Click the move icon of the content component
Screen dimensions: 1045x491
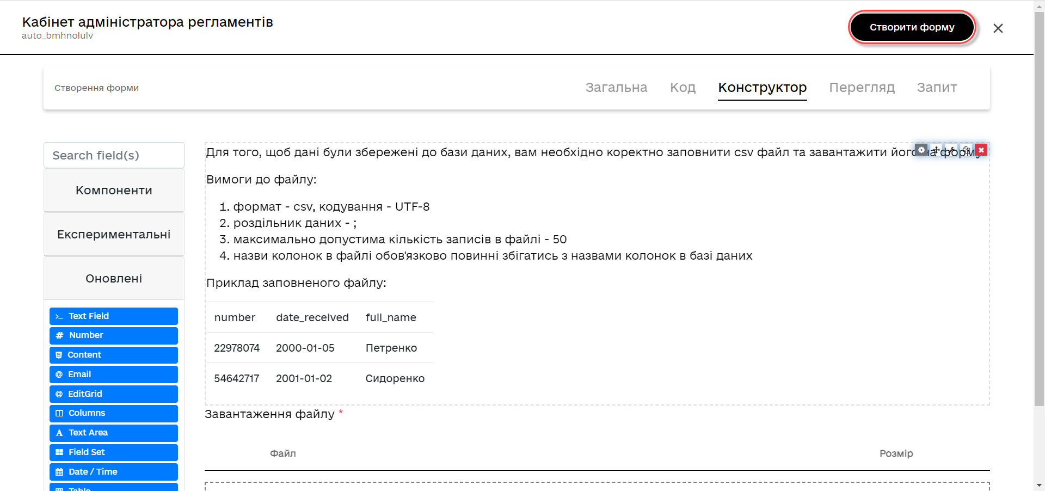[936, 150]
